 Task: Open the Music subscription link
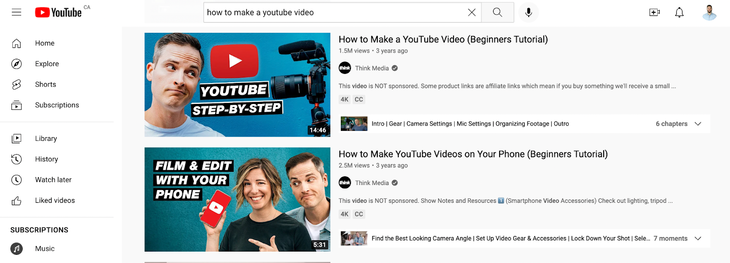click(x=45, y=248)
